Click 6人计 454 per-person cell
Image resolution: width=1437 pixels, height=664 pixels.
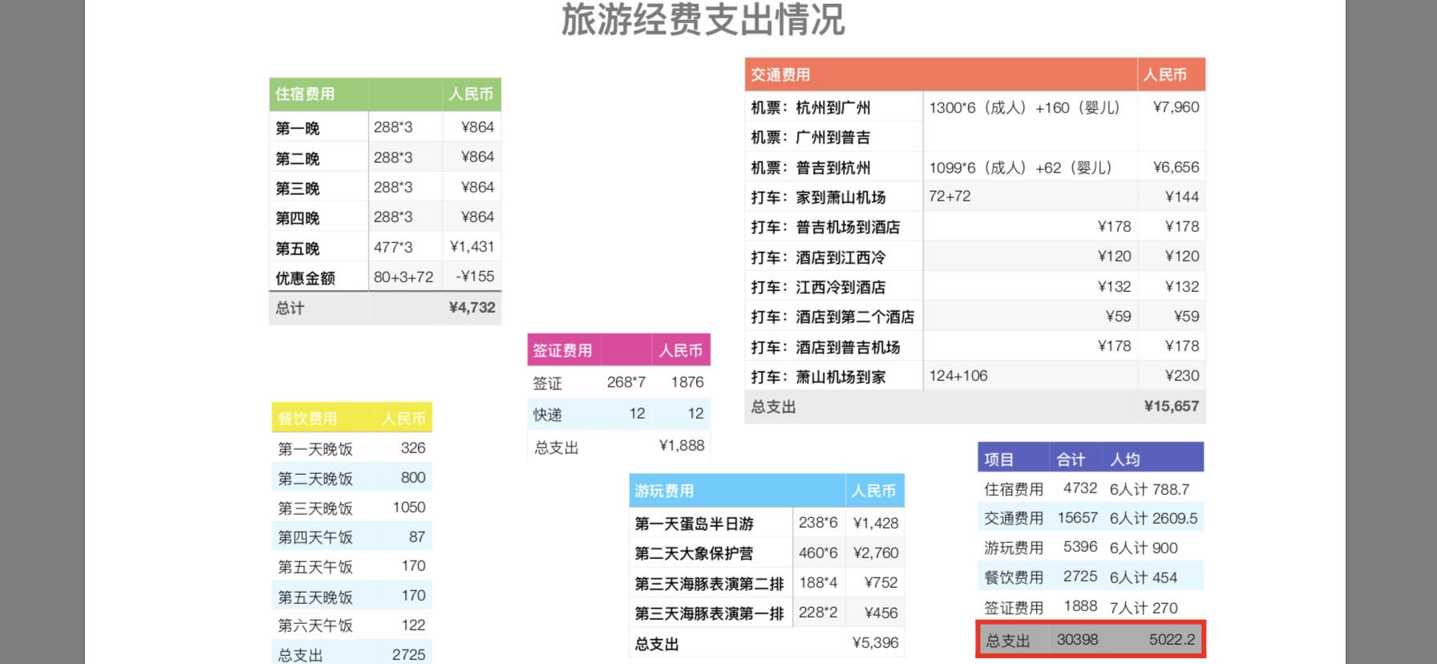coord(1144,577)
